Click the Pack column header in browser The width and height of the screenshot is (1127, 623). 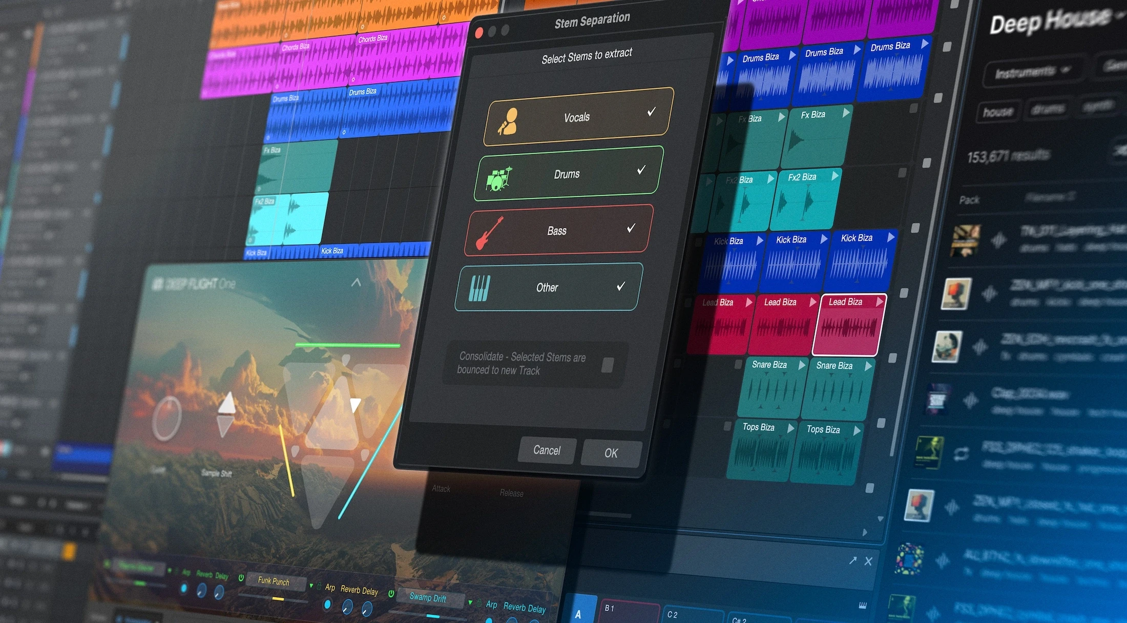coord(969,200)
